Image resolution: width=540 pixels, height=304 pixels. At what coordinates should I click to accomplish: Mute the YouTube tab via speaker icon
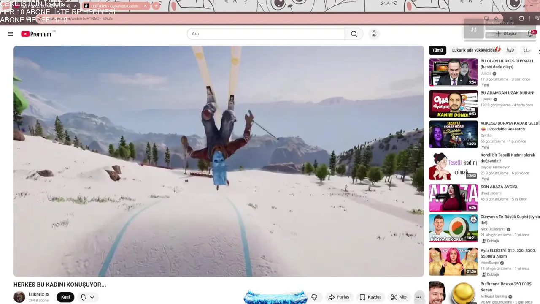(x=68, y=6)
